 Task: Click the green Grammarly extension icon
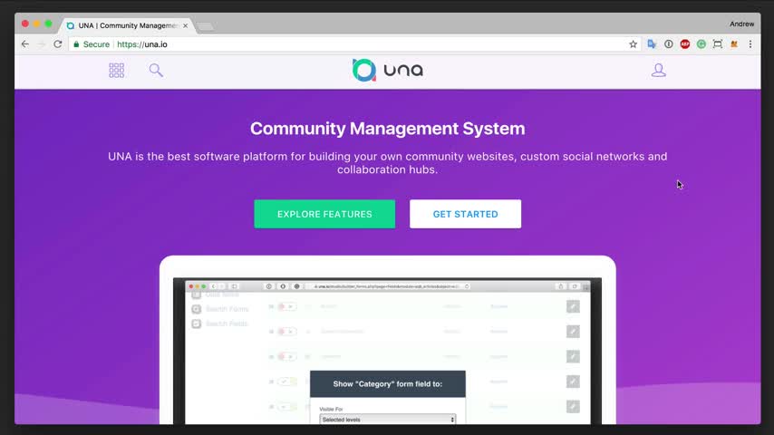click(701, 44)
